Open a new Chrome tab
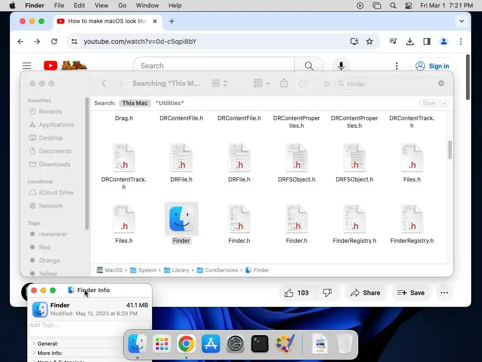Viewport: 482px width, 362px height. point(172,21)
